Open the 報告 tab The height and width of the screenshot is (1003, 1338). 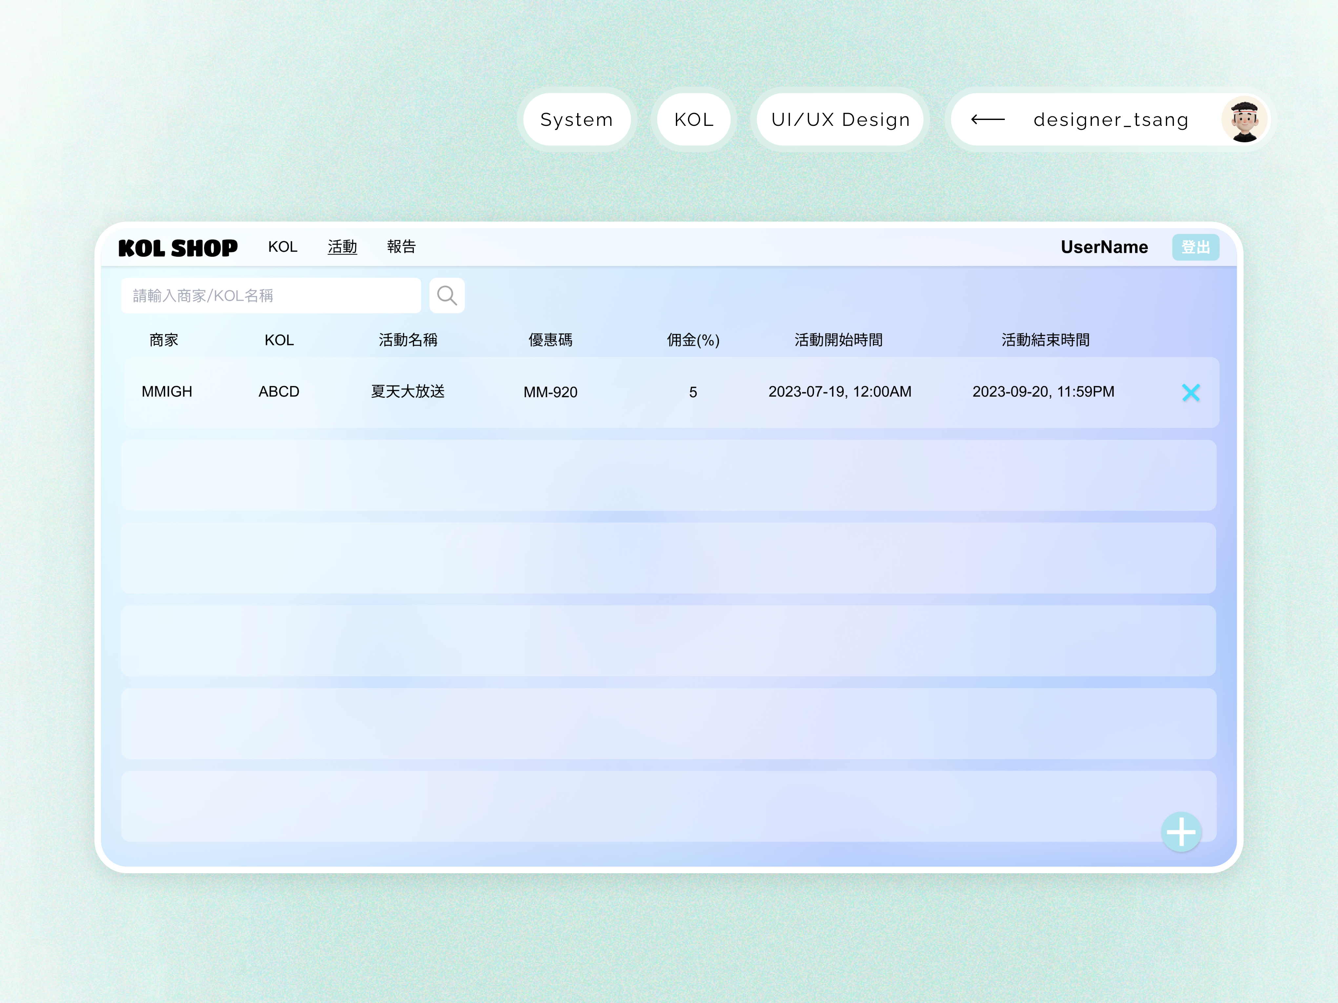(x=401, y=247)
